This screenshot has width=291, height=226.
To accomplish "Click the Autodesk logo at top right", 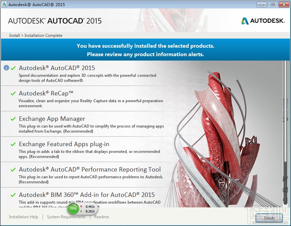I will pos(263,21).
